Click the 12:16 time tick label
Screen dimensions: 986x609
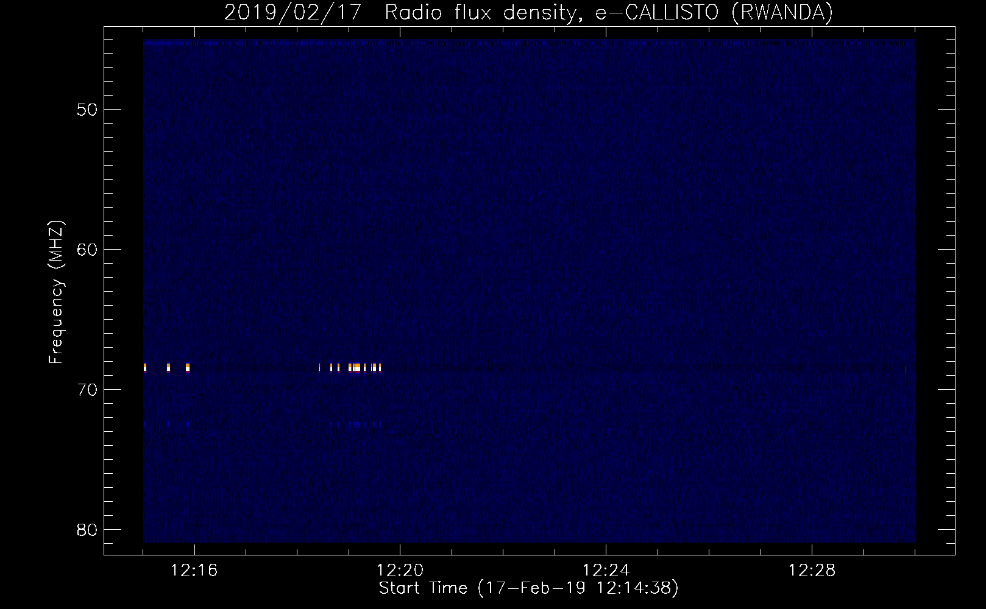point(194,571)
